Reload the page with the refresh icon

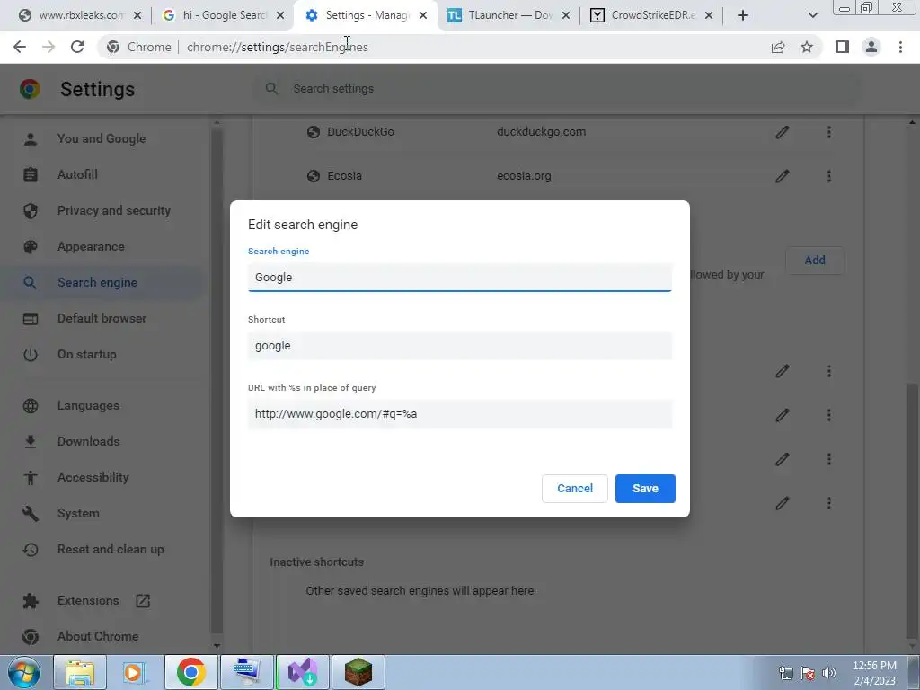pos(77,47)
